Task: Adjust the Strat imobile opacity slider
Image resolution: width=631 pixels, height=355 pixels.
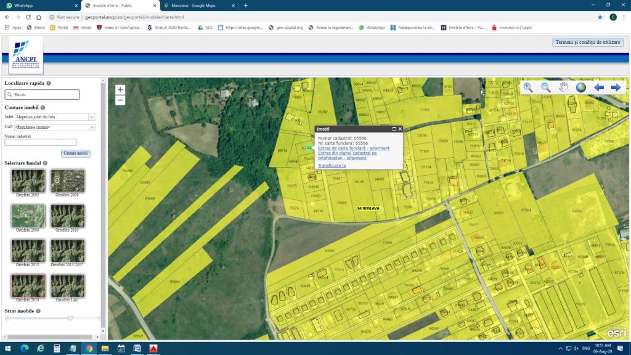Action: click(70, 318)
